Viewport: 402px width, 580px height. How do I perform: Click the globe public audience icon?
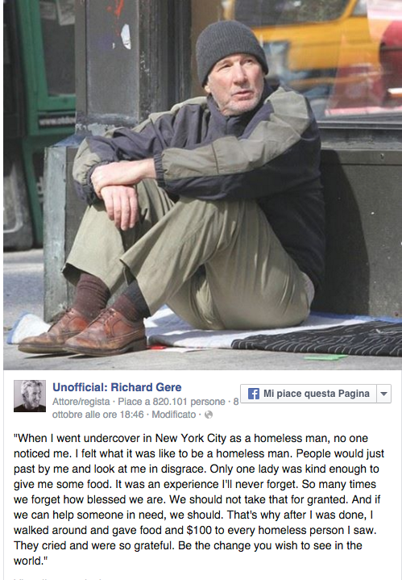coord(209,415)
